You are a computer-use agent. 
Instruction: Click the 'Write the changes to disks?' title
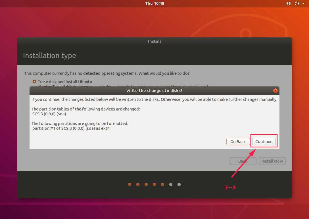(x=154, y=91)
